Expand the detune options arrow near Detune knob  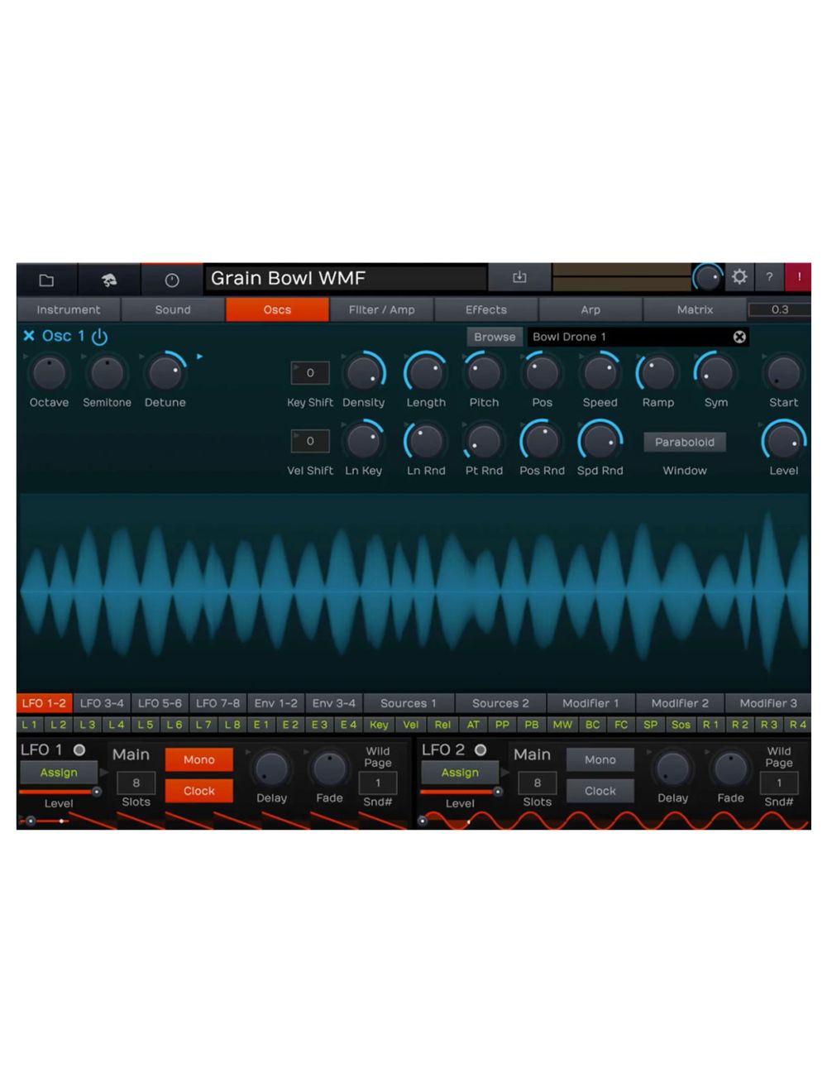[198, 357]
